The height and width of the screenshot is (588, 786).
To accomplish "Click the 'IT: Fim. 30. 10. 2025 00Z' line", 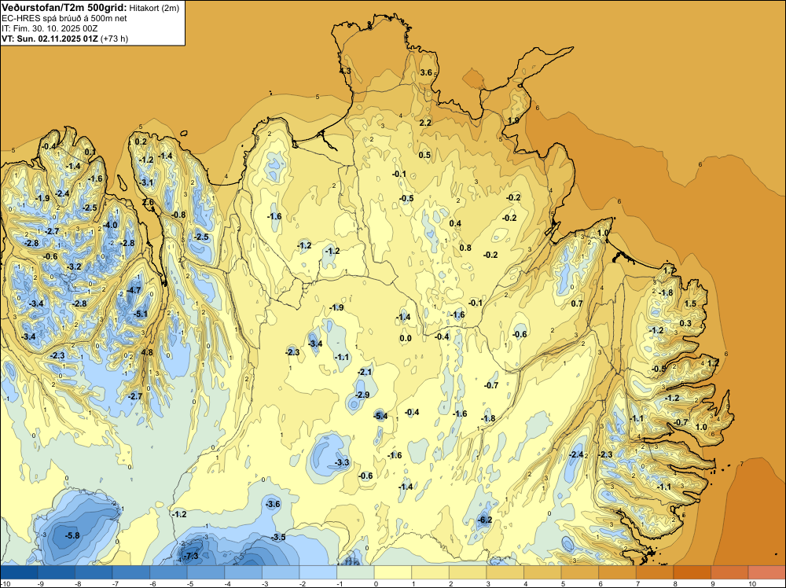I will 50,28.
